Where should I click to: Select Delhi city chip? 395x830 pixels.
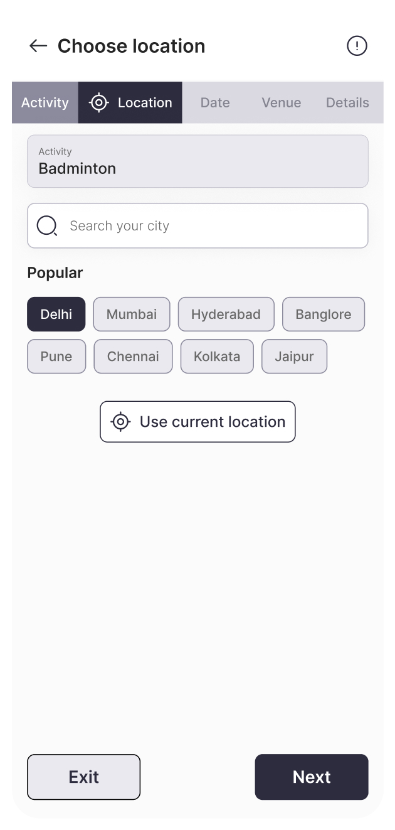tap(56, 314)
